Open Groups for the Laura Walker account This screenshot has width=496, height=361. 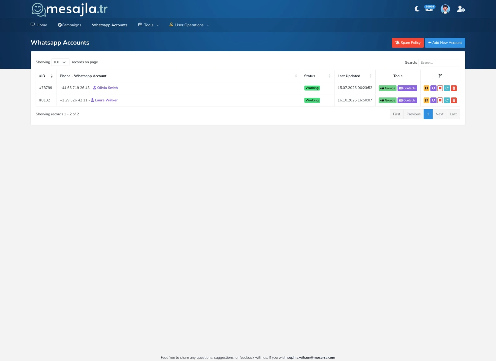click(x=387, y=100)
